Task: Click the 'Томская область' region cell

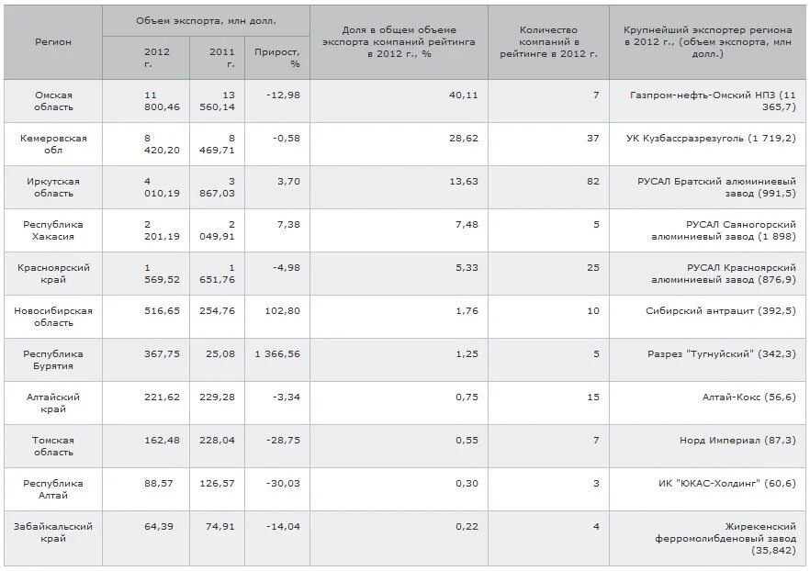Action: coord(53,446)
